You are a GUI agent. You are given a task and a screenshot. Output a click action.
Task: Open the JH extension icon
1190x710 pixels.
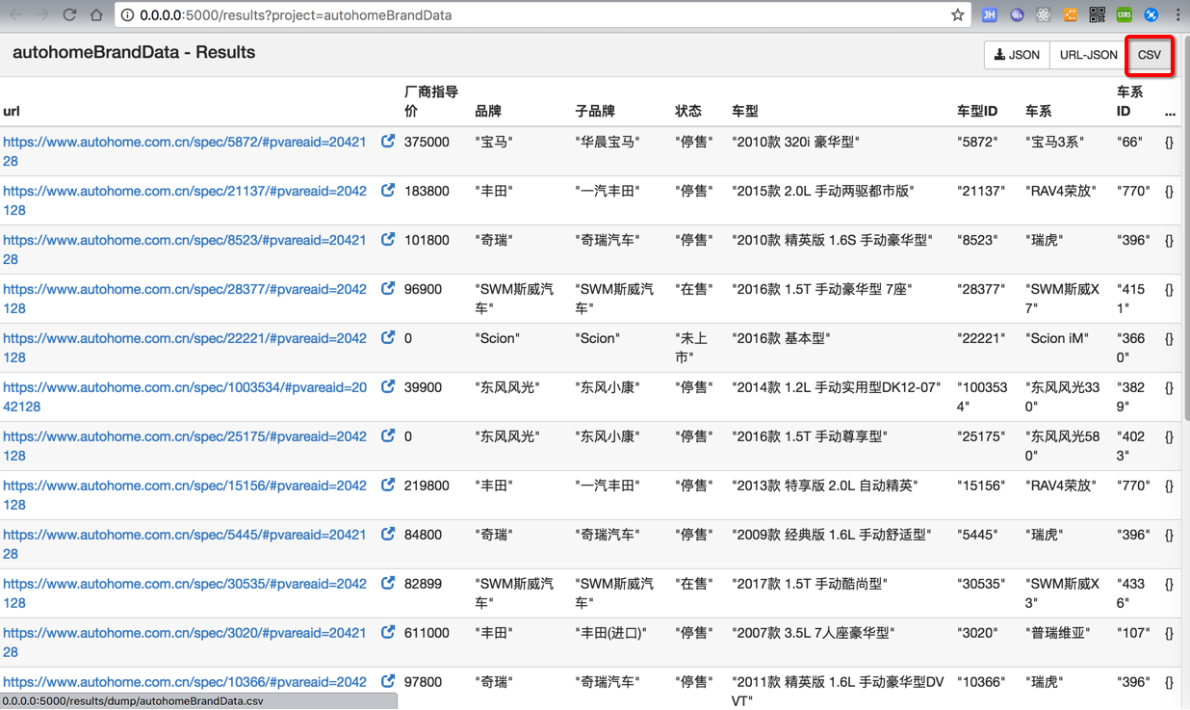click(989, 15)
